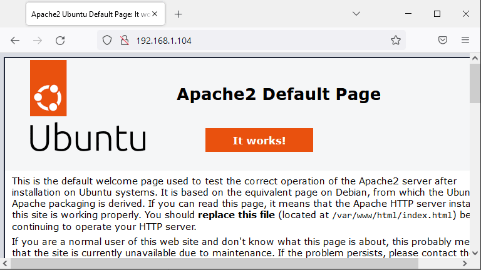This screenshot has height=270, width=481.
Task: Go back to the previous page
Action: point(15,41)
